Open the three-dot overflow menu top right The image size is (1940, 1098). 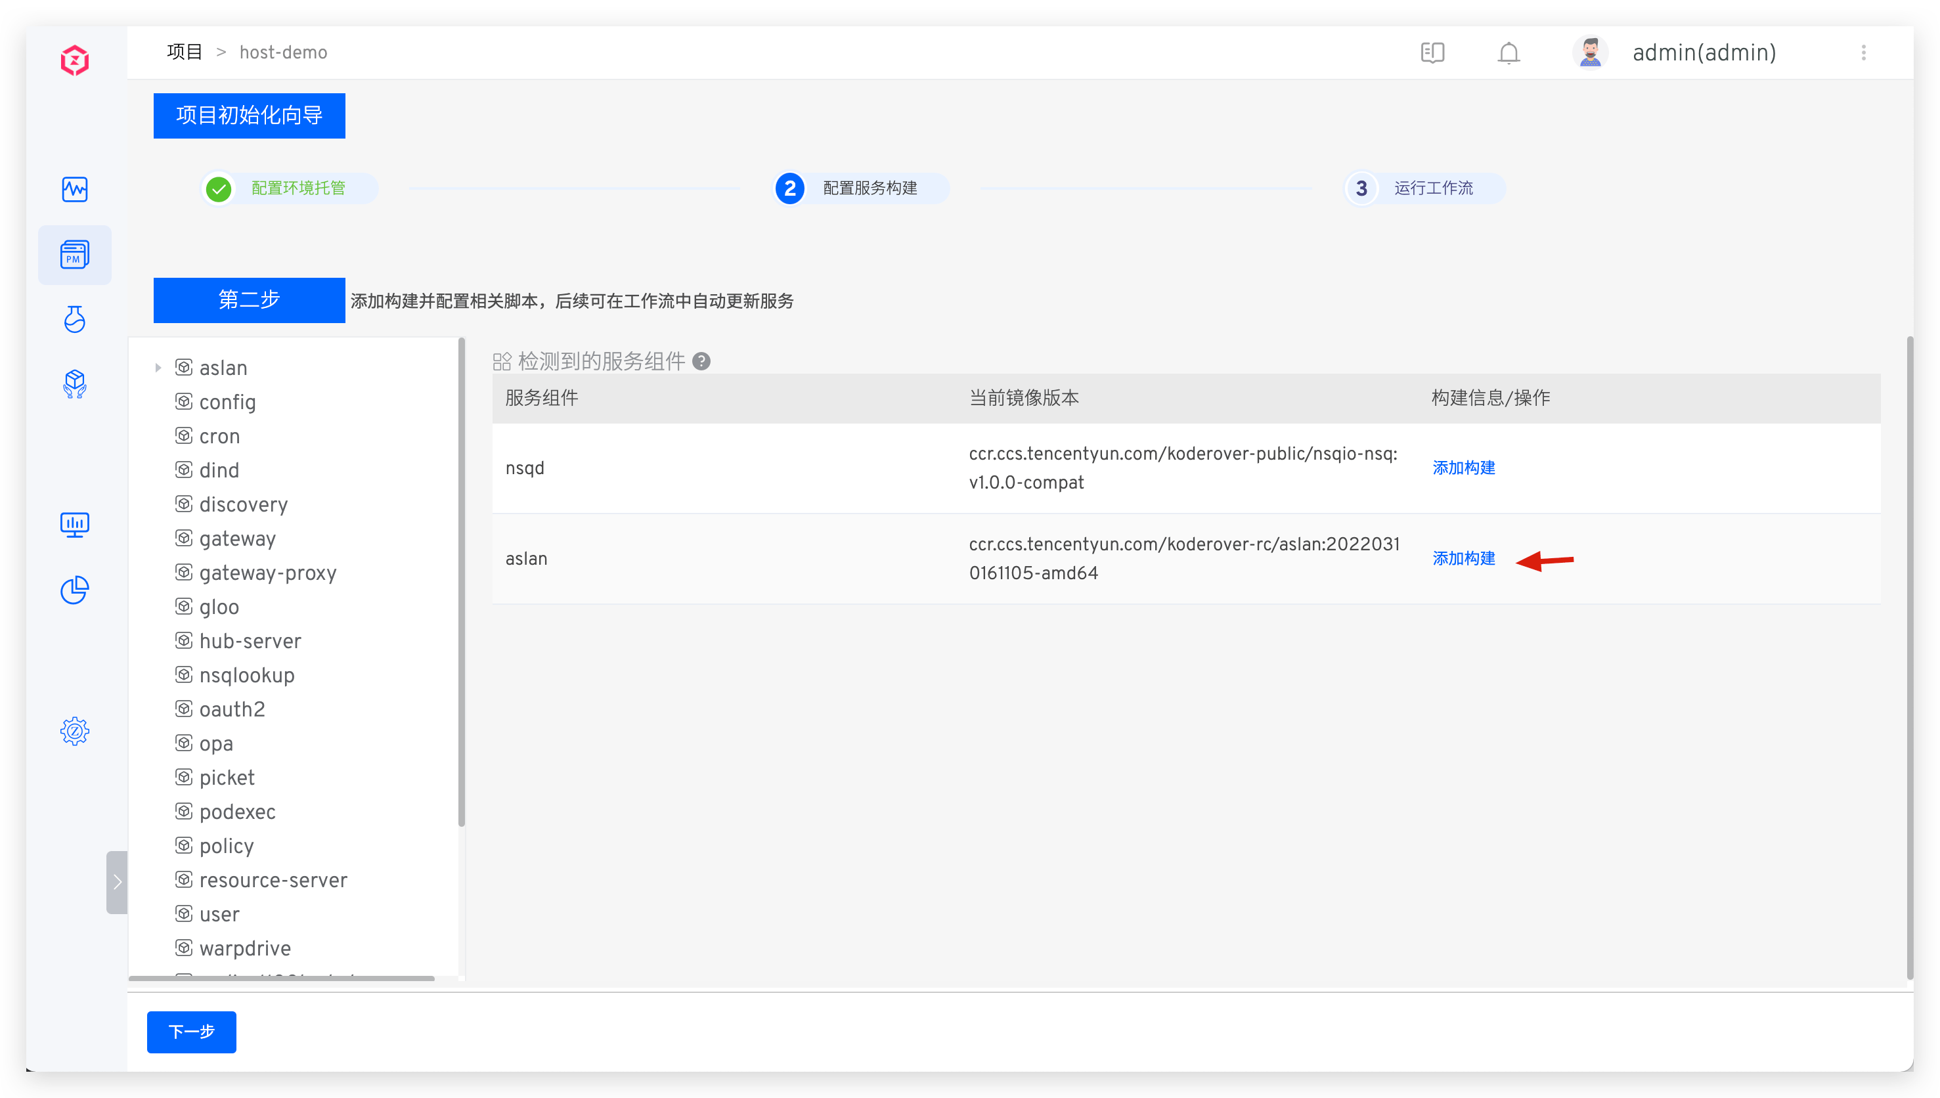(x=1864, y=52)
